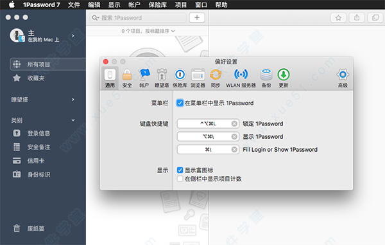The image size is (385, 245).
Task: Open the 帐户 accounts flag icon
Action: click(144, 75)
